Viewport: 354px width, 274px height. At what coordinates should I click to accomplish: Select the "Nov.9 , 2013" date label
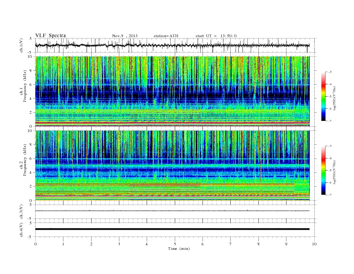[125, 36]
